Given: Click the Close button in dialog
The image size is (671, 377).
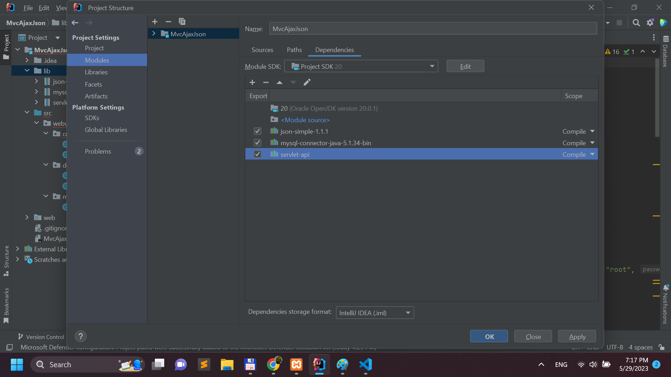Looking at the screenshot, I should (x=533, y=337).
